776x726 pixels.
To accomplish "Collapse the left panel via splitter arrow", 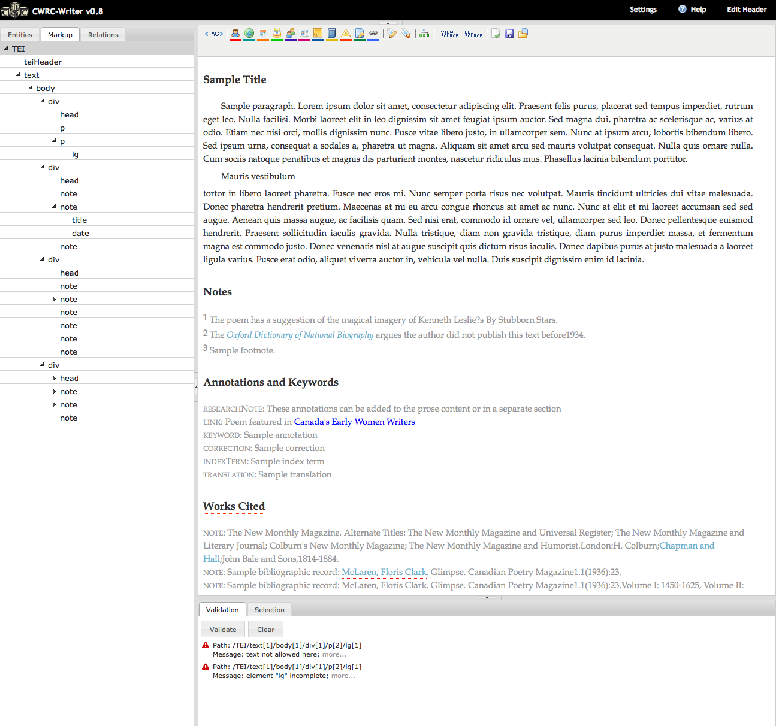I will 196,388.
